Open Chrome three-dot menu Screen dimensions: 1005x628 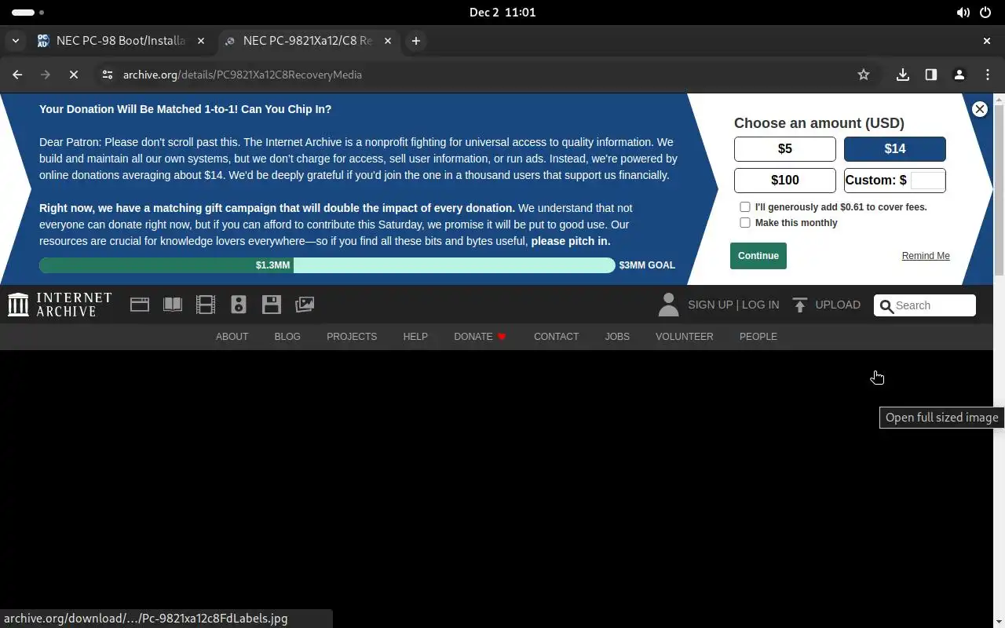[x=988, y=75]
